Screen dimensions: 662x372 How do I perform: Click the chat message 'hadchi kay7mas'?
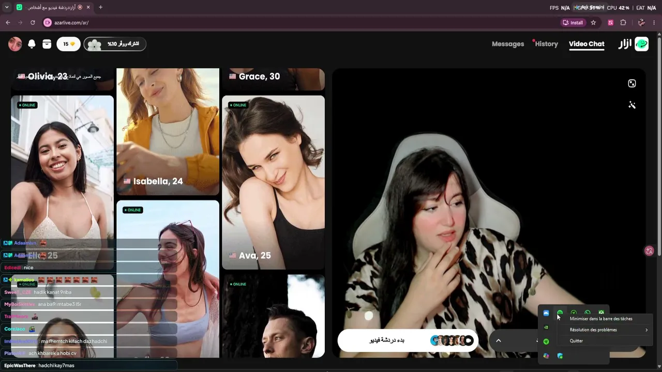tap(56, 366)
